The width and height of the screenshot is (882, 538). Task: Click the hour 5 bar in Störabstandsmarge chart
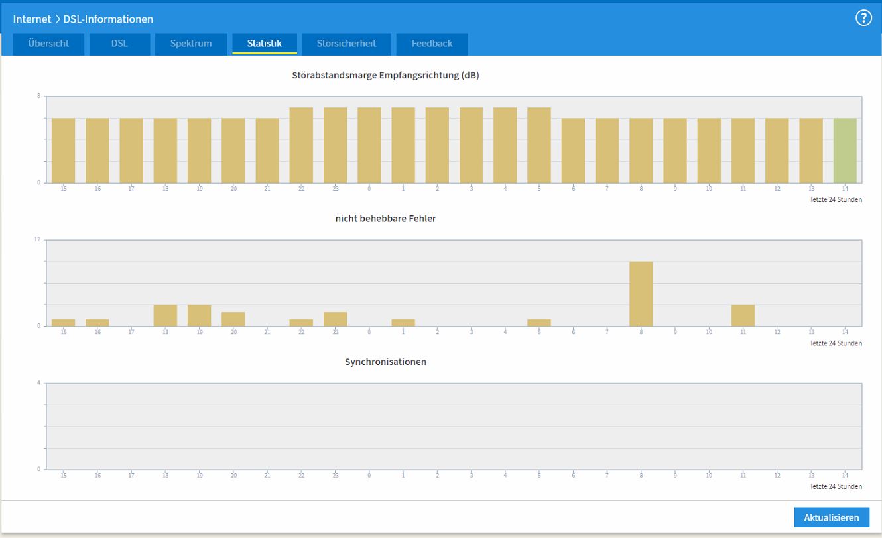click(x=539, y=145)
